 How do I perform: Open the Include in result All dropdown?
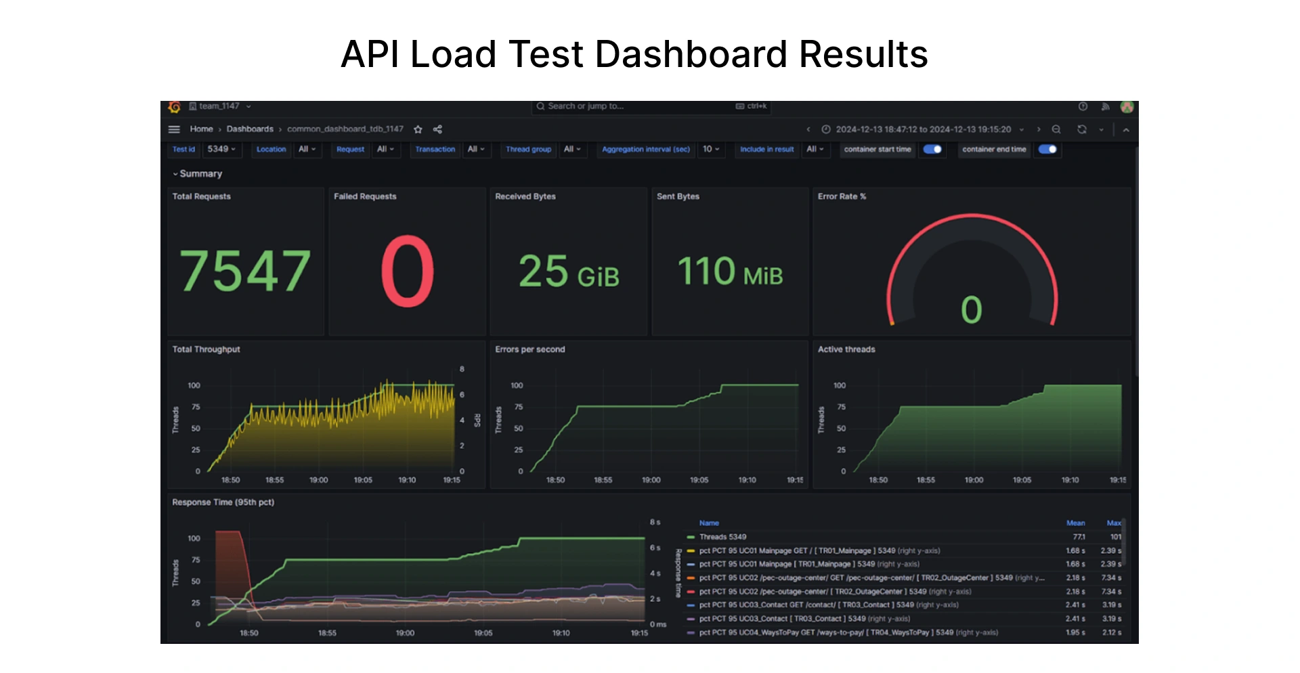click(x=815, y=149)
